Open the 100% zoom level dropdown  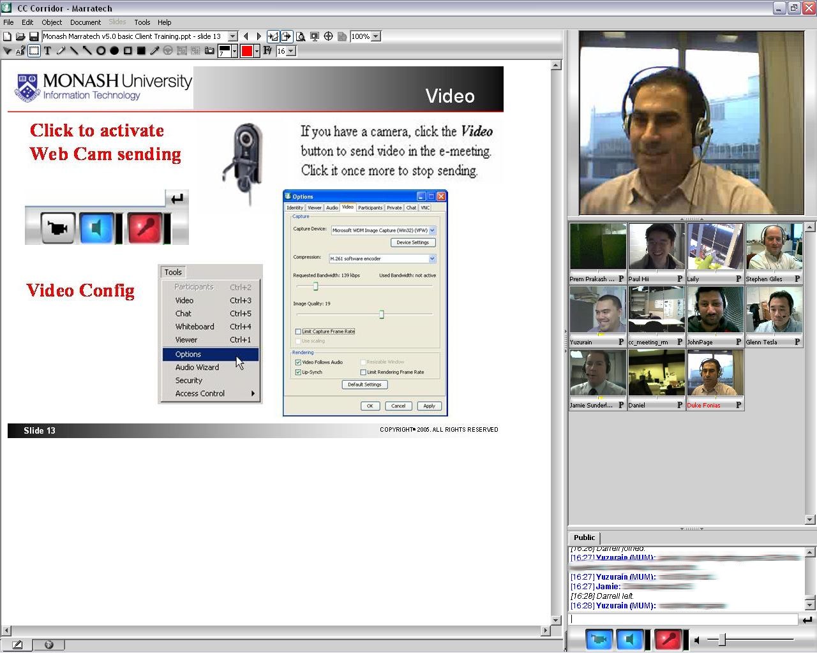coord(376,36)
